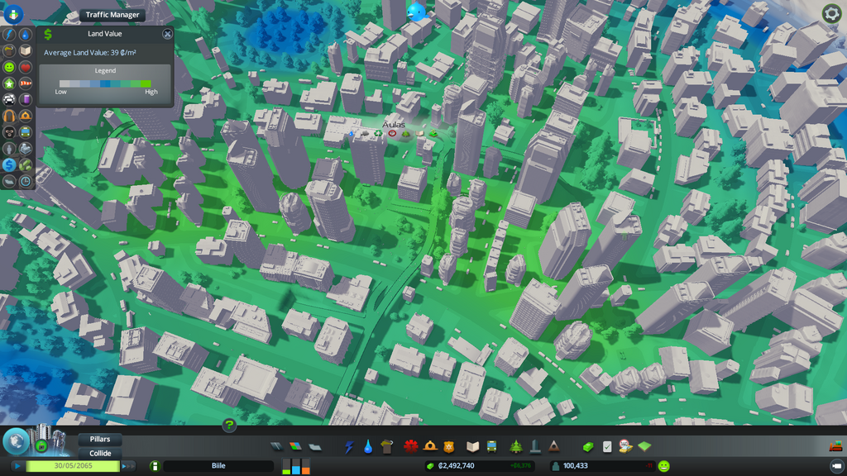847x476 pixels.
Task: Show the Noise Pollution info view
Action: (9, 116)
